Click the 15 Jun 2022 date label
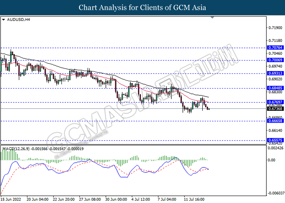Viewport: 285px width, 203px height. coord(11,199)
